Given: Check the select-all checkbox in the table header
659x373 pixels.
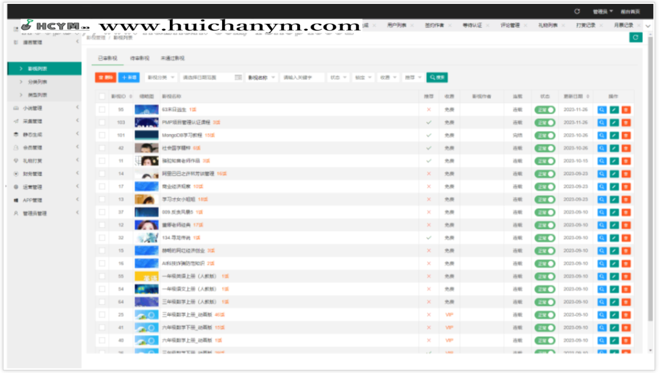Looking at the screenshot, I should [102, 96].
